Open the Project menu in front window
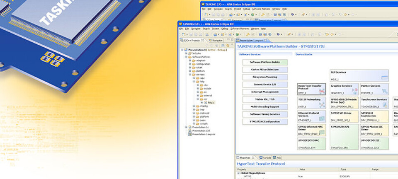The image size is (398, 179). (216, 29)
